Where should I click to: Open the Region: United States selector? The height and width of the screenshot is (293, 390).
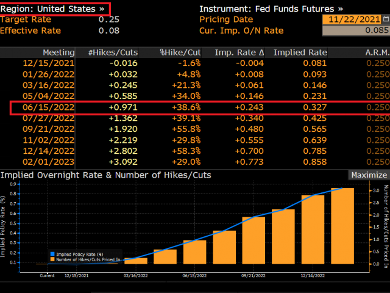[x=55, y=9]
